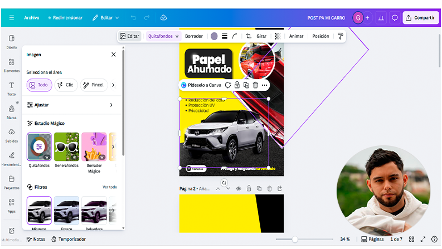Expand the Ajustar section
442x249 pixels.
(70, 105)
